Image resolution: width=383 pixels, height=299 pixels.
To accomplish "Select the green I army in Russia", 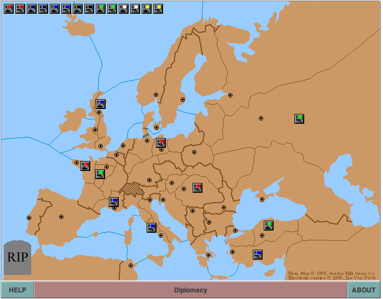I will (x=299, y=119).
